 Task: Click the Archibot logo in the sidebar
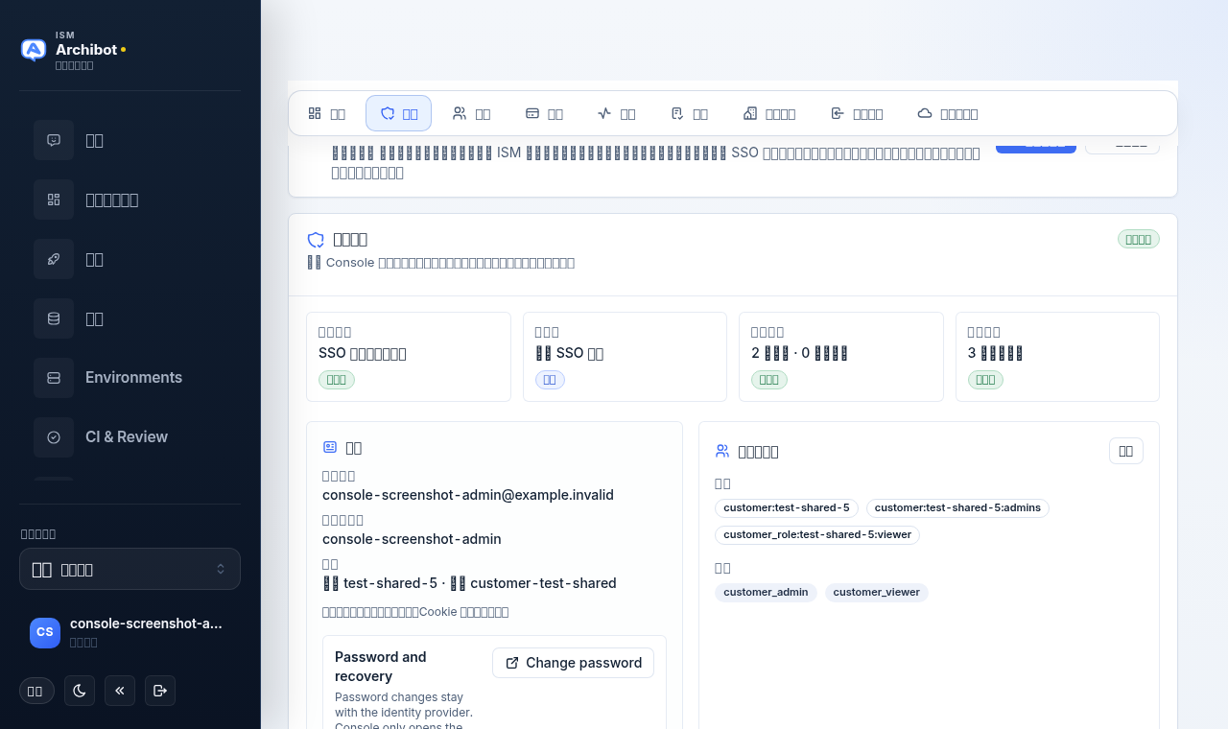(34, 50)
